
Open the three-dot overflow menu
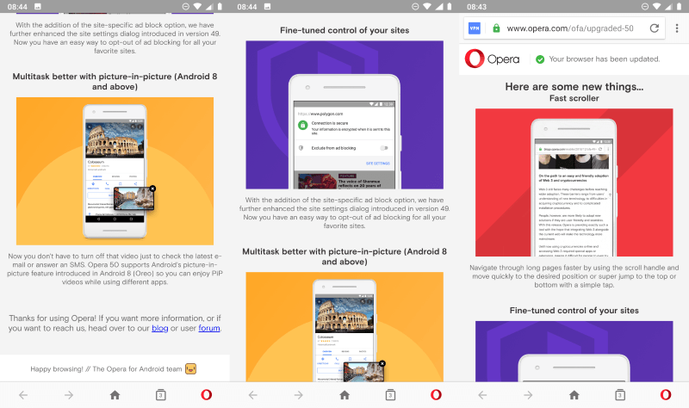pyautogui.click(x=677, y=28)
